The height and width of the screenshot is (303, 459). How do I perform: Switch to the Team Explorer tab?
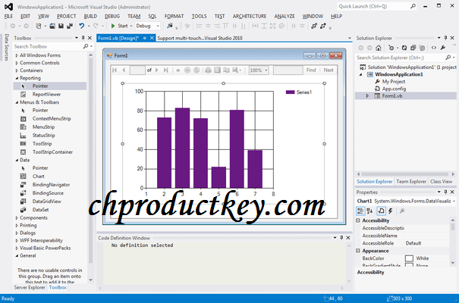pos(411,182)
